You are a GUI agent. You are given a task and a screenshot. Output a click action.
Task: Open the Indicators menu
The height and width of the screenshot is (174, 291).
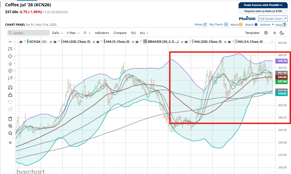pyautogui.click(x=102, y=33)
